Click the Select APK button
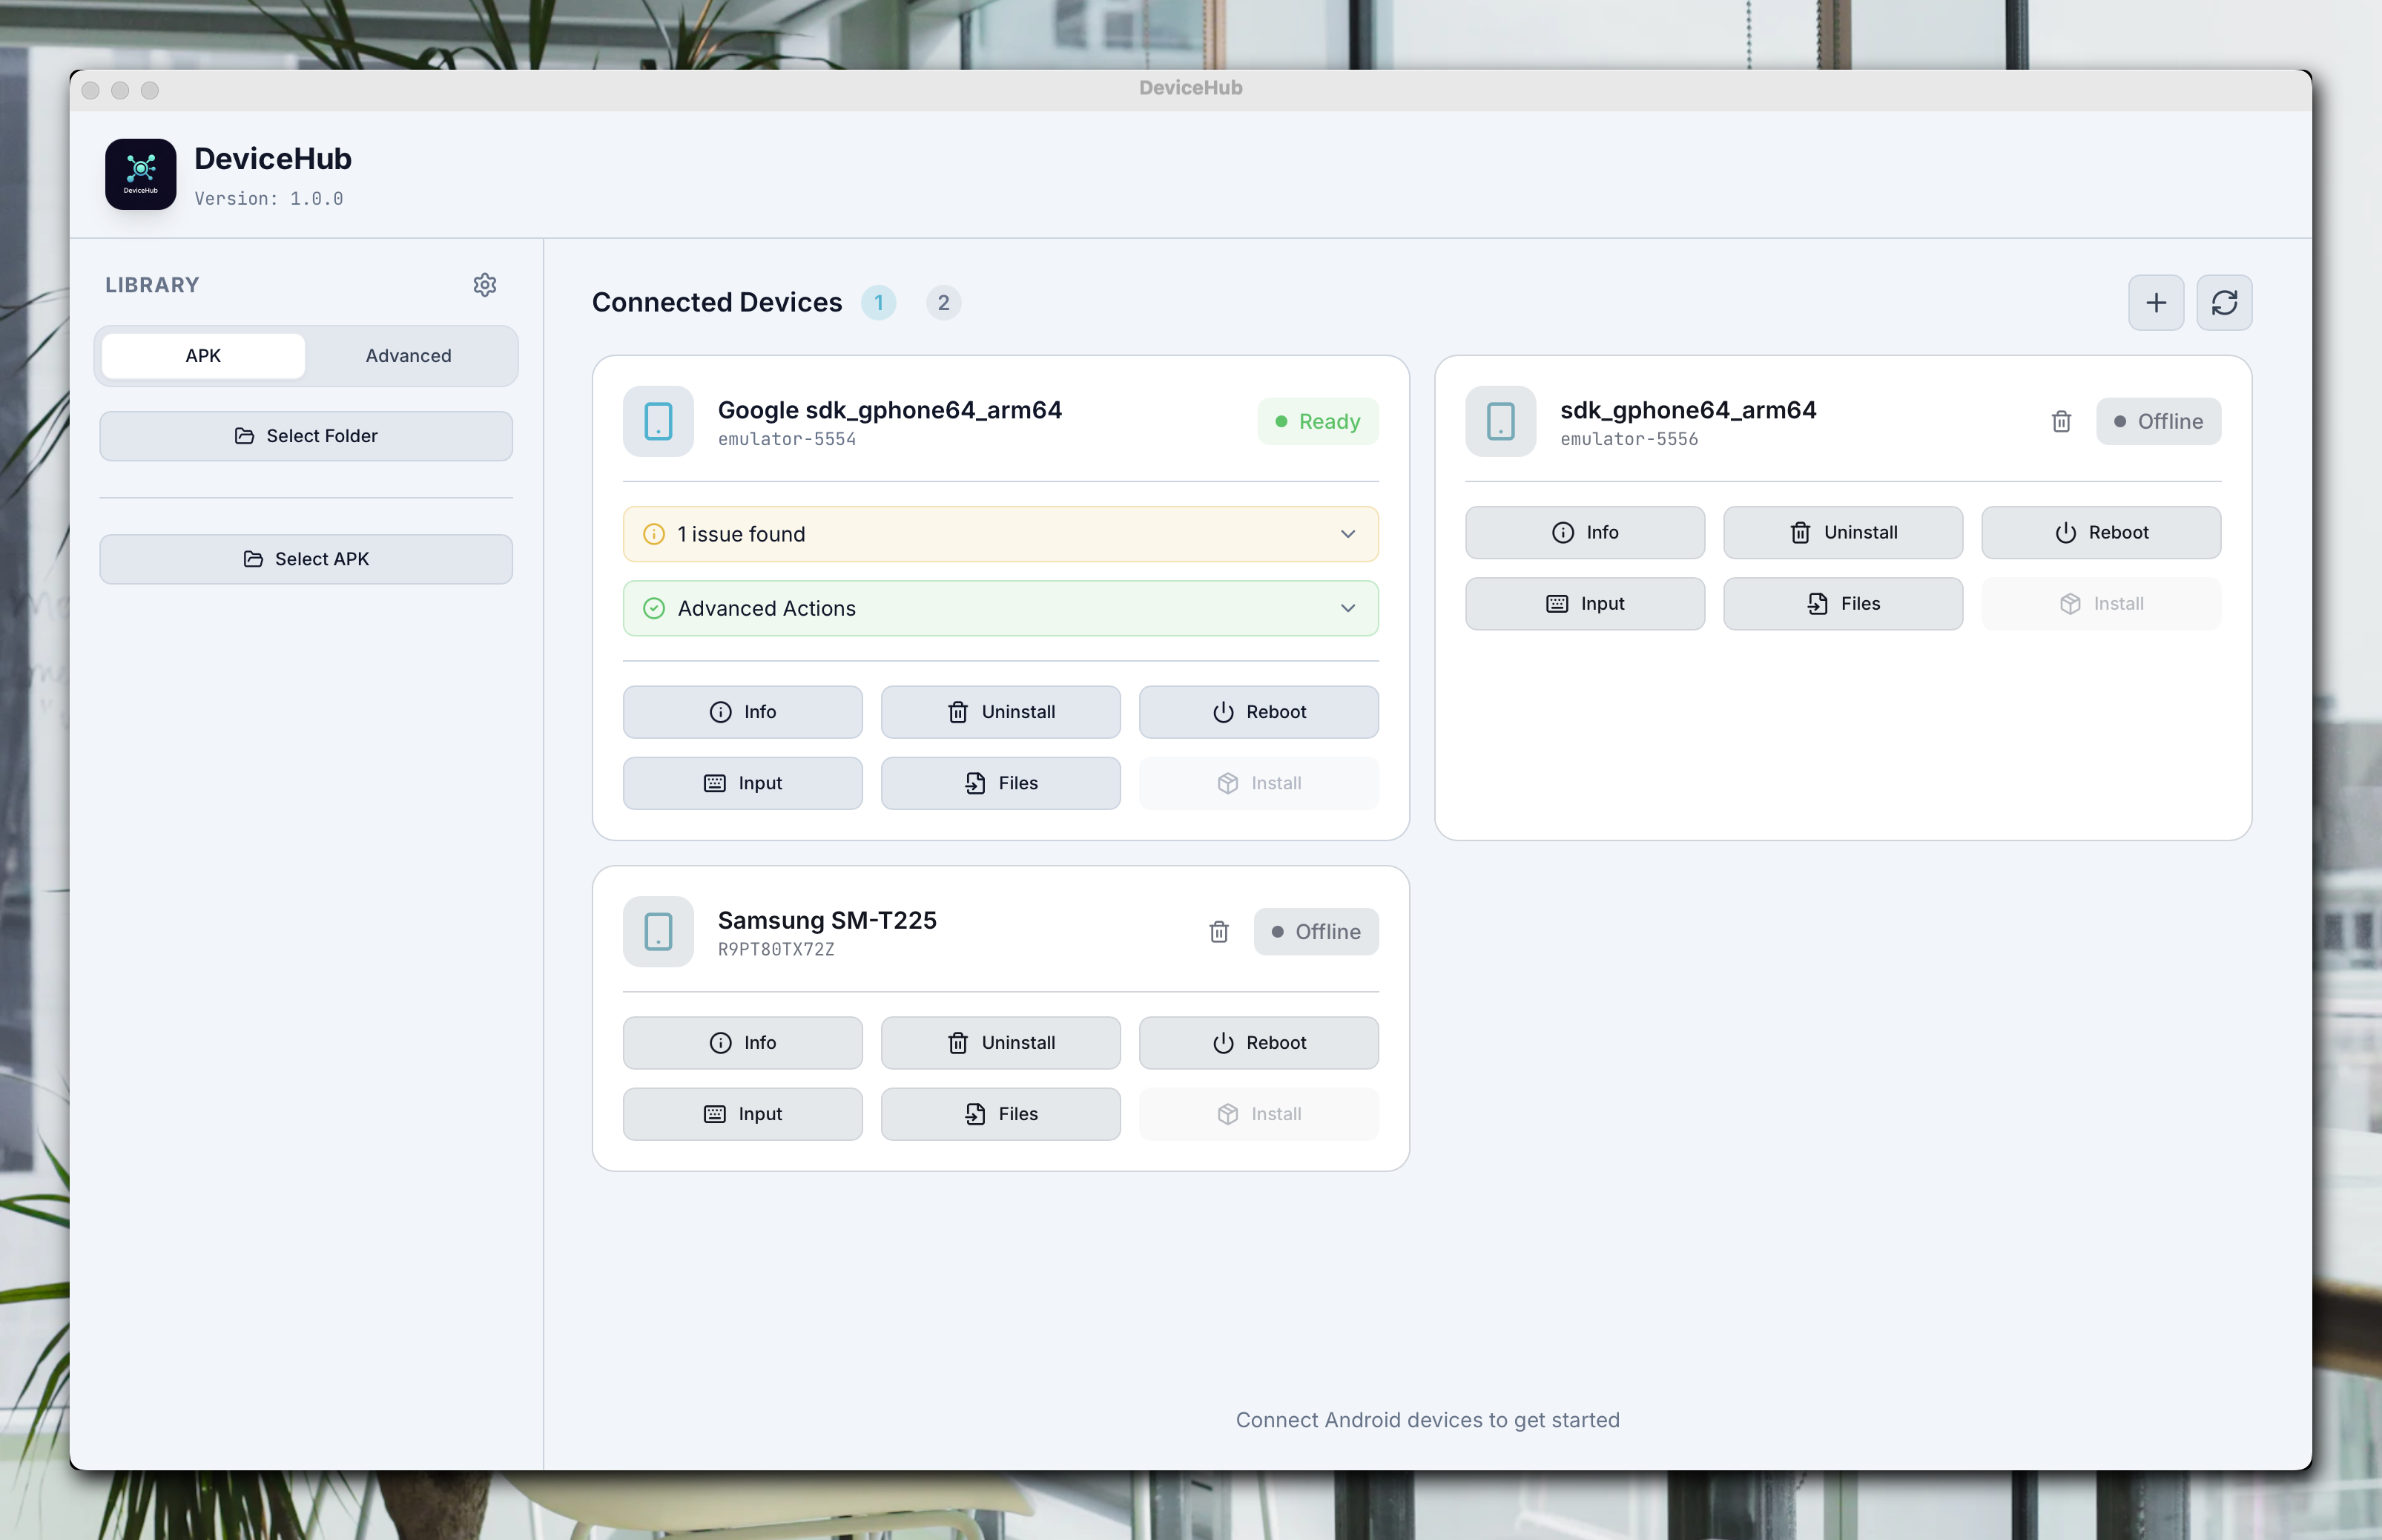The height and width of the screenshot is (1540, 2382). [x=306, y=559]
